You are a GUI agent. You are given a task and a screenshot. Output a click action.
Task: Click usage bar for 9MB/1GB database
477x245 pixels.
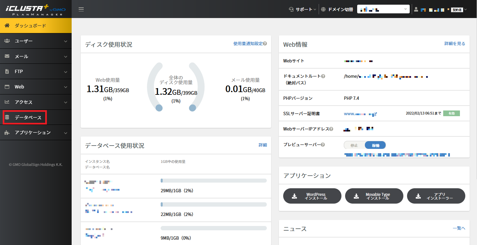coord(214,228)
